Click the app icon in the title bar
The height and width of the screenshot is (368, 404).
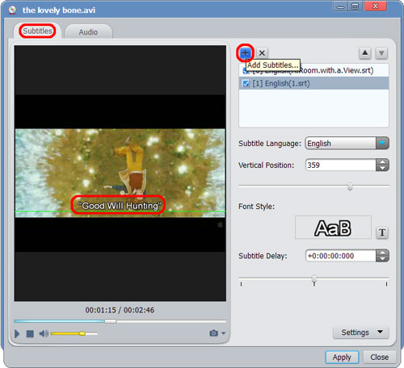pyautogui.click(x=12, y=10)
